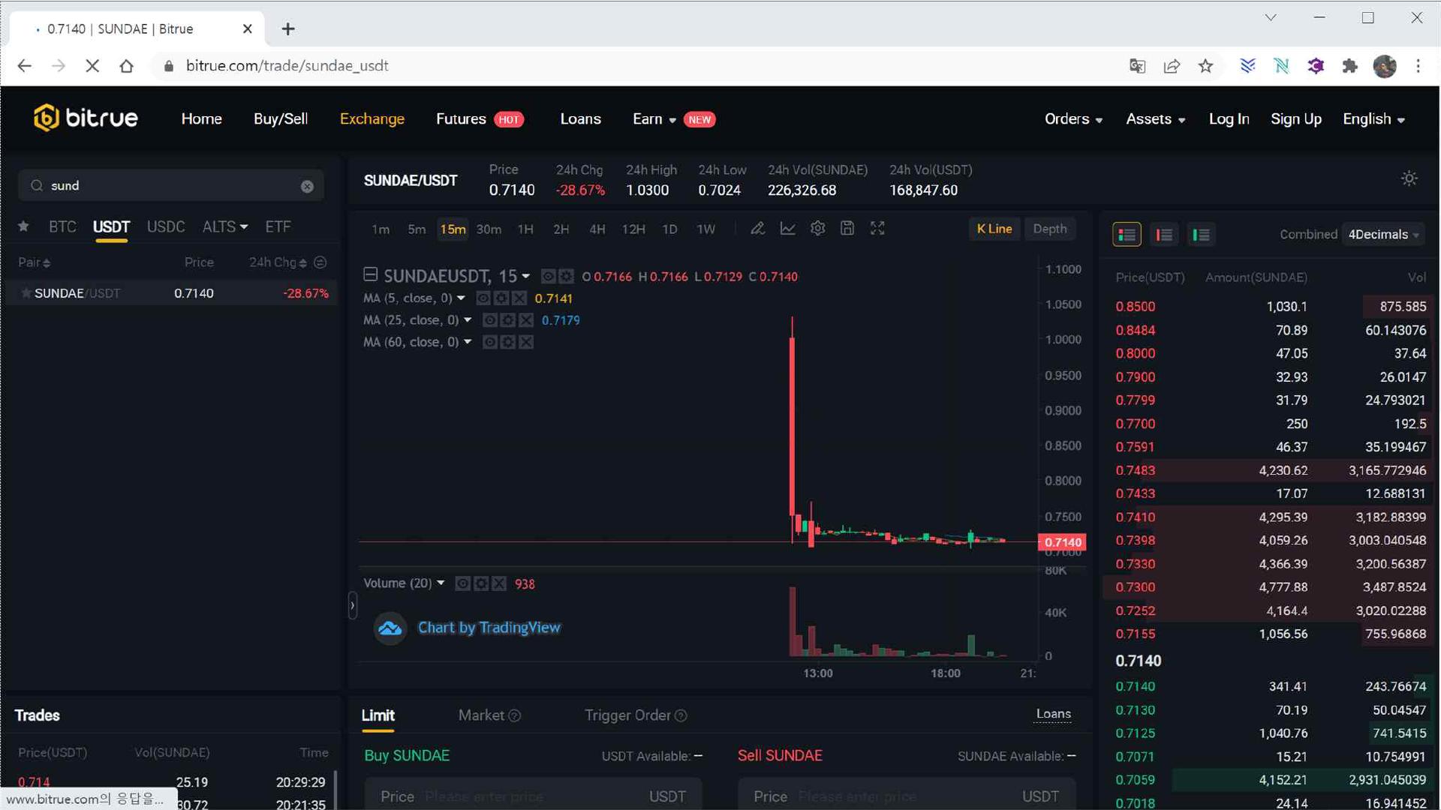The width and height of the screenshot is (1441, 810).
Task: Open chart settings gear
Action: (x=817, y=228)
